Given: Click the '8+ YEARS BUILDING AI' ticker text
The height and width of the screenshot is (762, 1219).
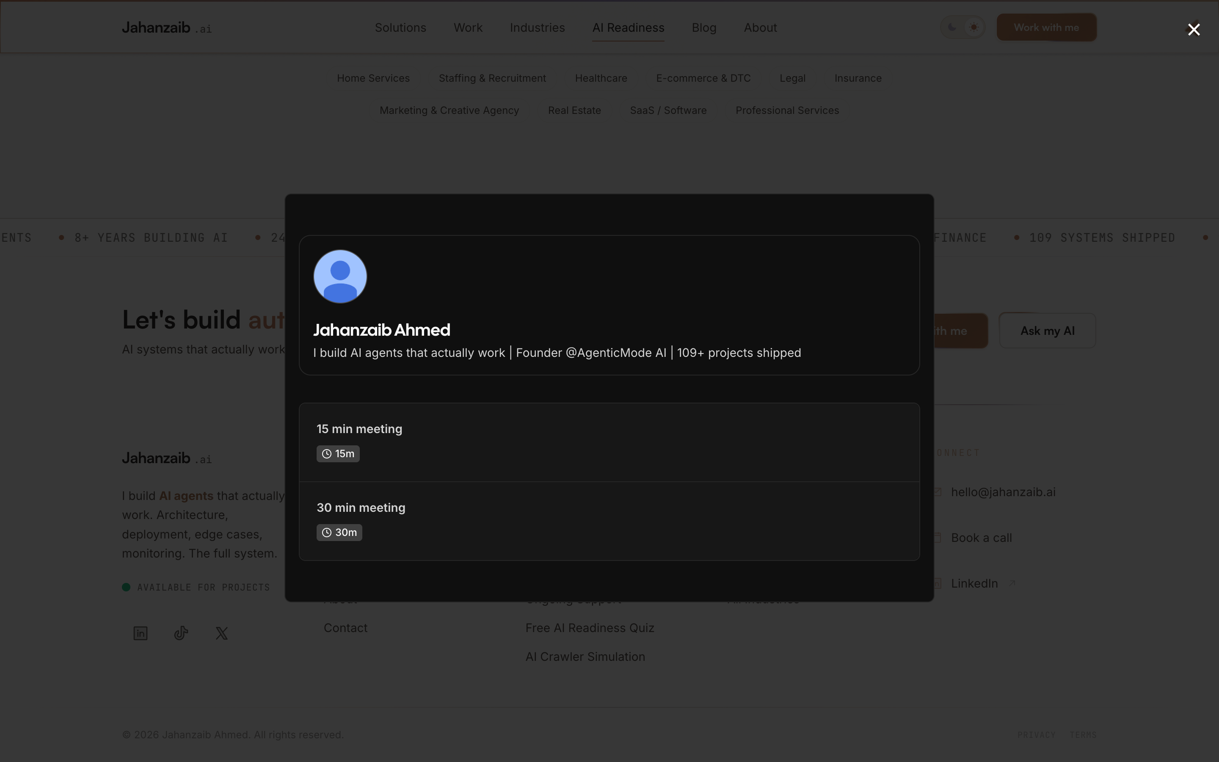Looking at the screenshot, I should [151, 237].
